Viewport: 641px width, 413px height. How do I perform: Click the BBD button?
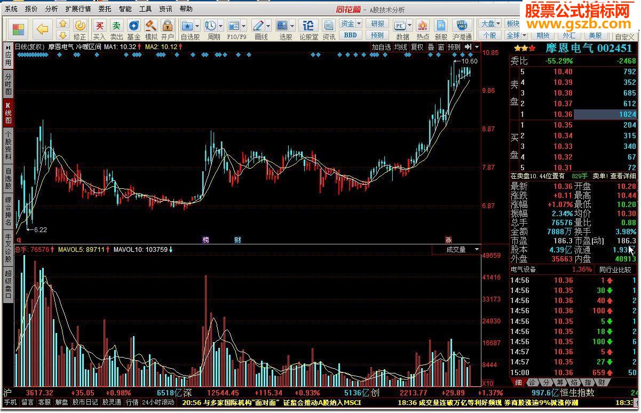click(350, 35)
